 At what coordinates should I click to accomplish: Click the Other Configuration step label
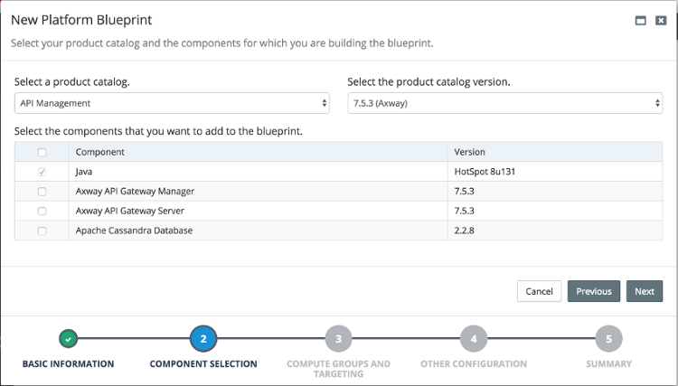(473, 363)
